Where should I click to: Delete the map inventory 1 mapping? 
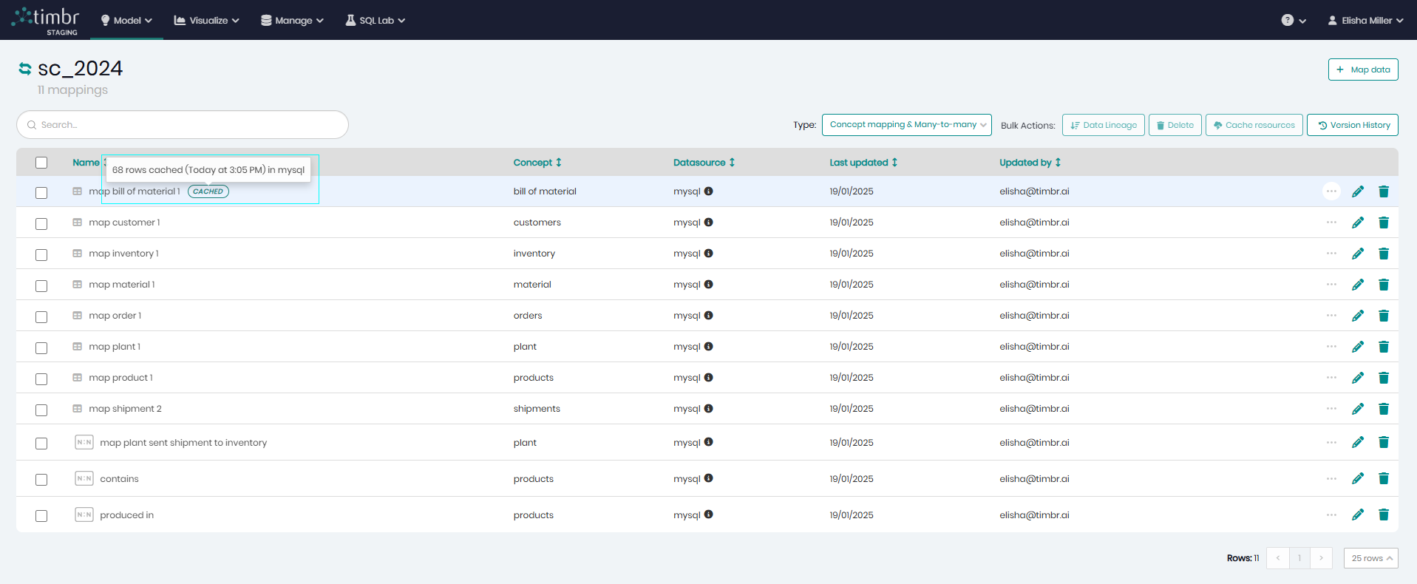pos(1383,254)
